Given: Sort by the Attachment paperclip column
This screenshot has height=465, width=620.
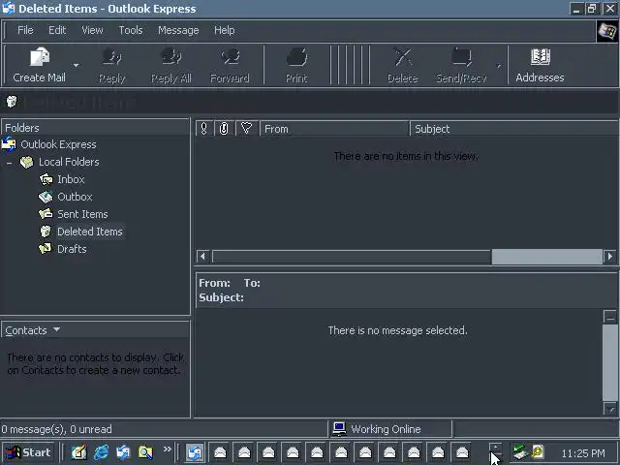Looking at the screenshot, I should click(x=224, y=129).
